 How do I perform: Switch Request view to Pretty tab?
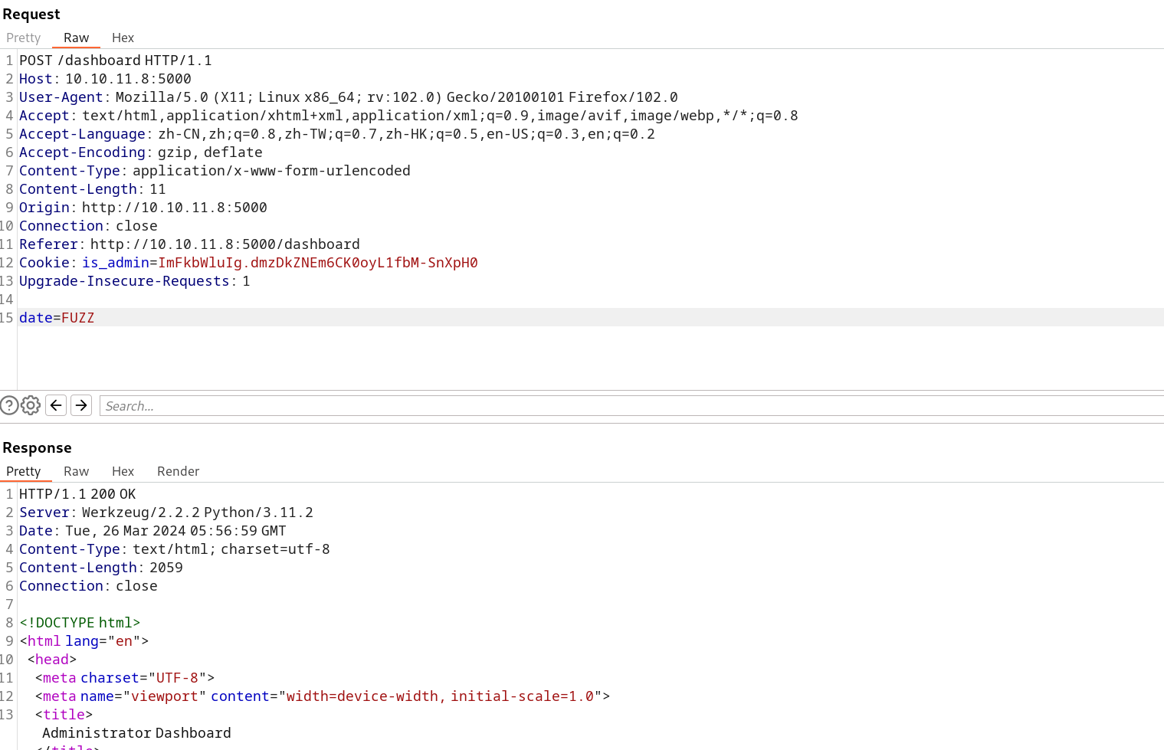(x=23, y=38)
